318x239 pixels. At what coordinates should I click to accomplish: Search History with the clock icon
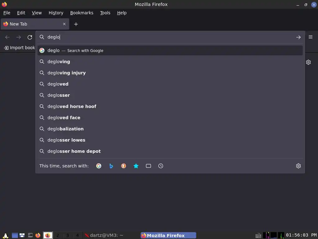(161, 166)
